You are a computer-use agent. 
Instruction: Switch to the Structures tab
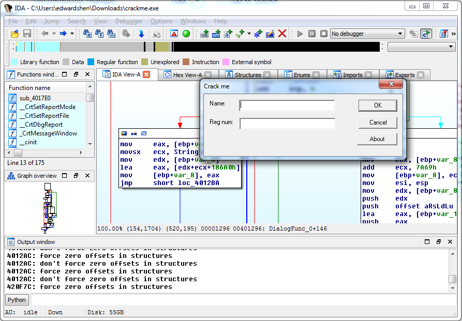pos(248,75)
